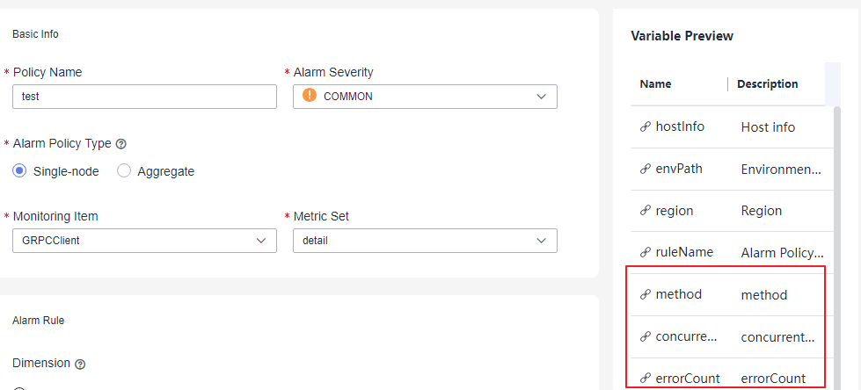Click the ruleName variable link
This screenshot has width=861, height=390.
pyautogui.click(x=684, y=252)
